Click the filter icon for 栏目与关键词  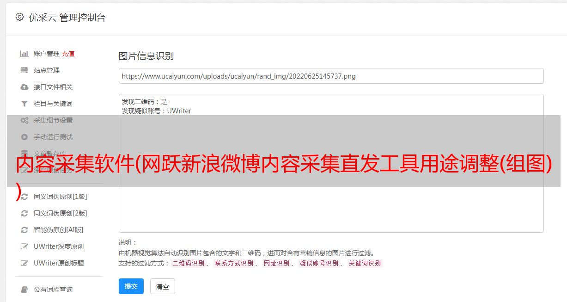(x=24, y=104)
